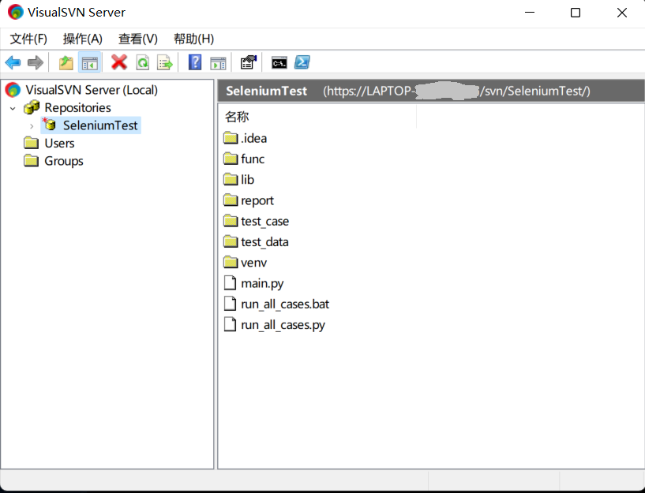This screenshot has width=645, height=493.
Task: Select the run_all_cases.bat name text
Action: tap(285, 304)
